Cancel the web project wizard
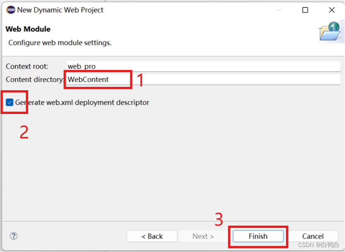Image resolution: width=345 pixels, height=252 pixels. (x=313, y=236)
